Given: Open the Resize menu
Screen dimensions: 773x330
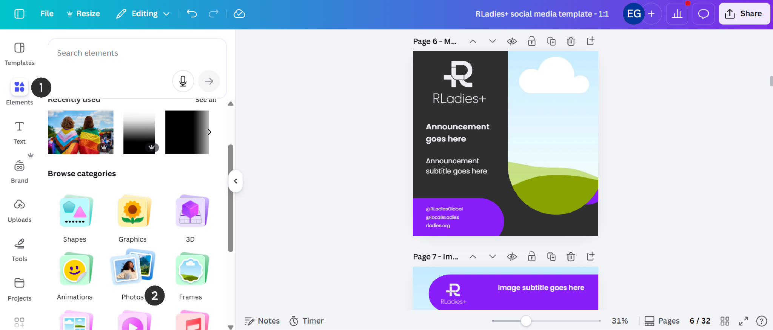Looking at the screenshot, I should coord(83,14).
